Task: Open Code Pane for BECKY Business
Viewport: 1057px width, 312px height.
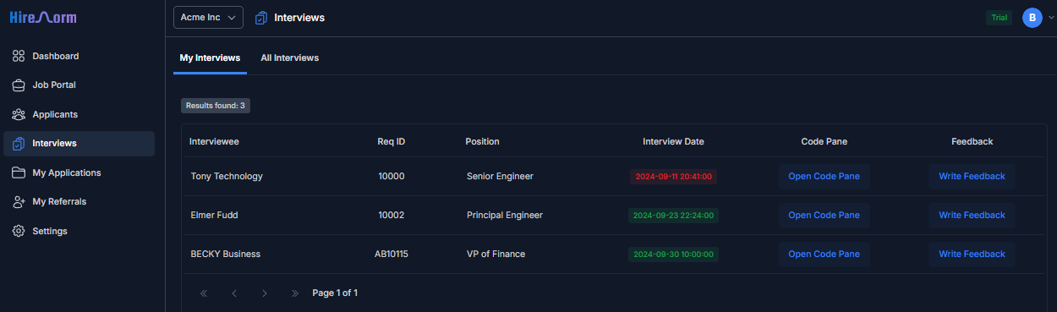Action: pos(824,255)
